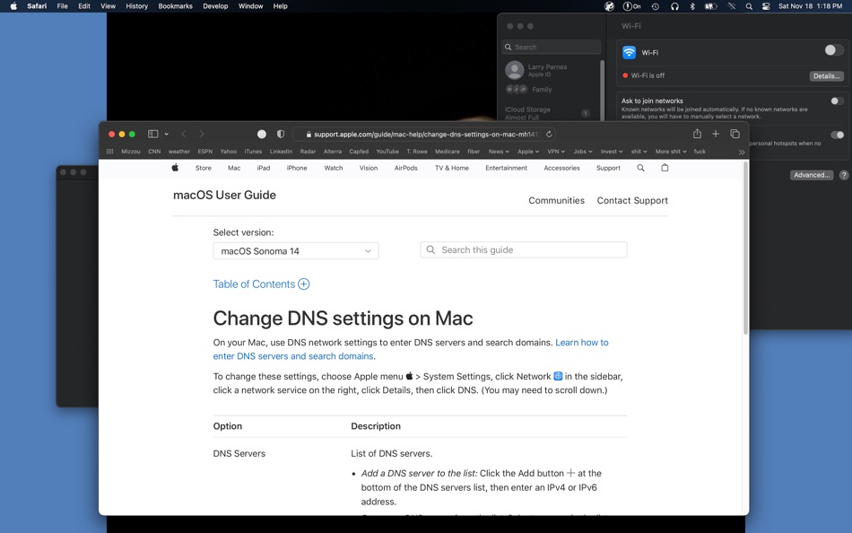Click the privacy shield icon in Safari toolbar
Viewport: 852px width, 533px height.
(x=281, y=134)
